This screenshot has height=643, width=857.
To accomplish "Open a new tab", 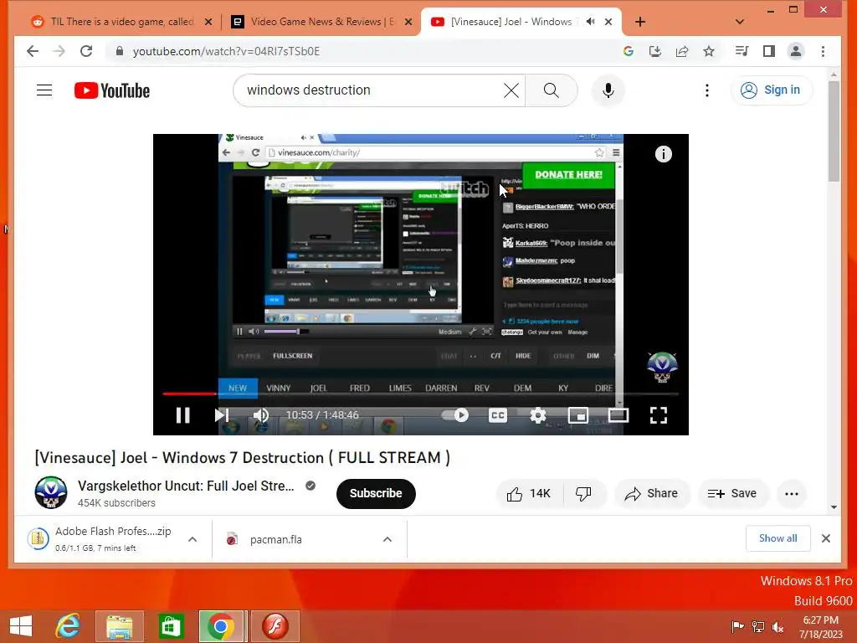I will 640,22.
